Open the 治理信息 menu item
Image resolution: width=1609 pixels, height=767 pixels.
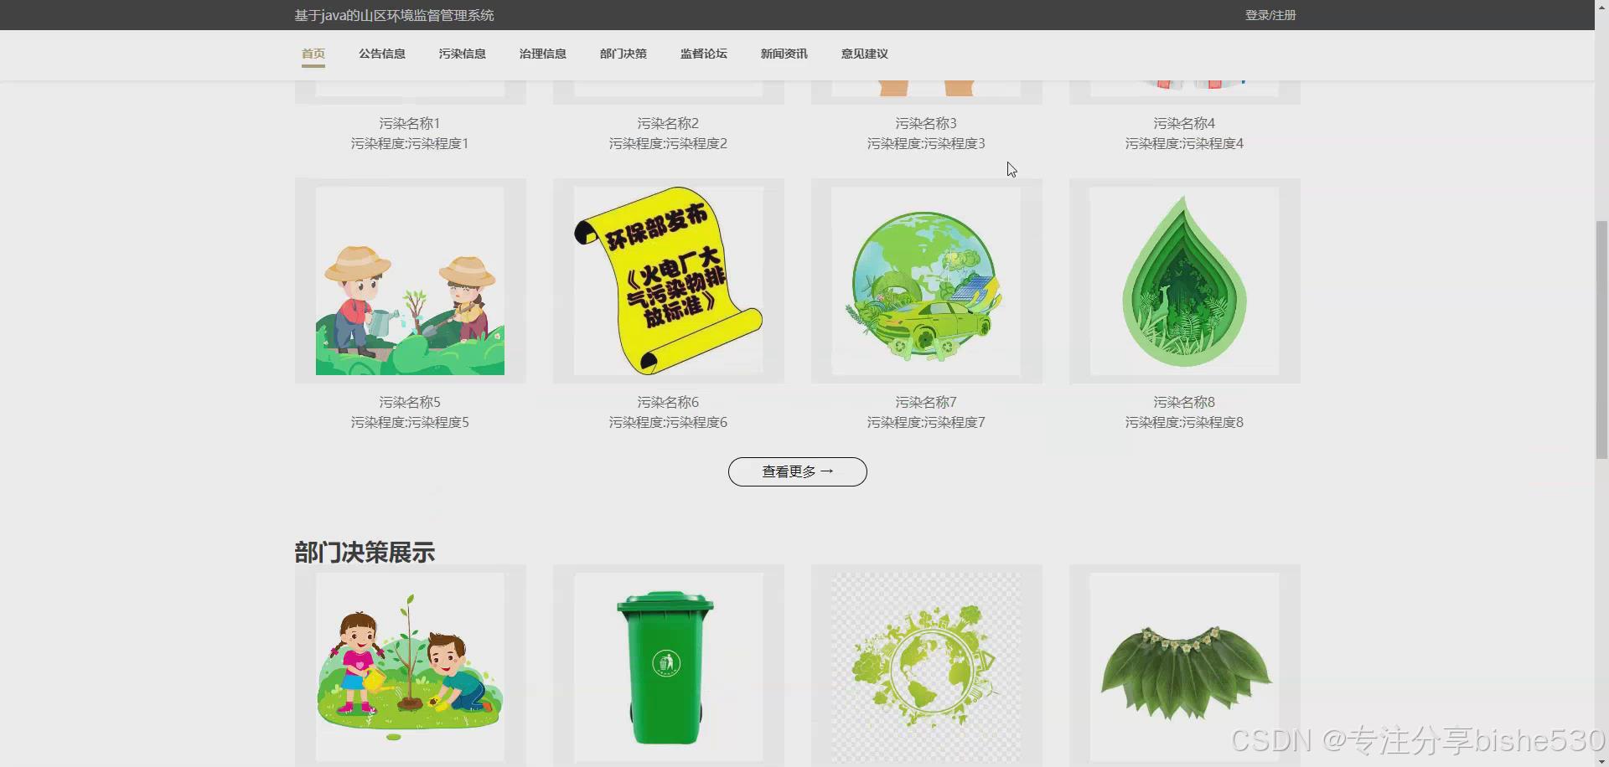[x=543, y=54]
